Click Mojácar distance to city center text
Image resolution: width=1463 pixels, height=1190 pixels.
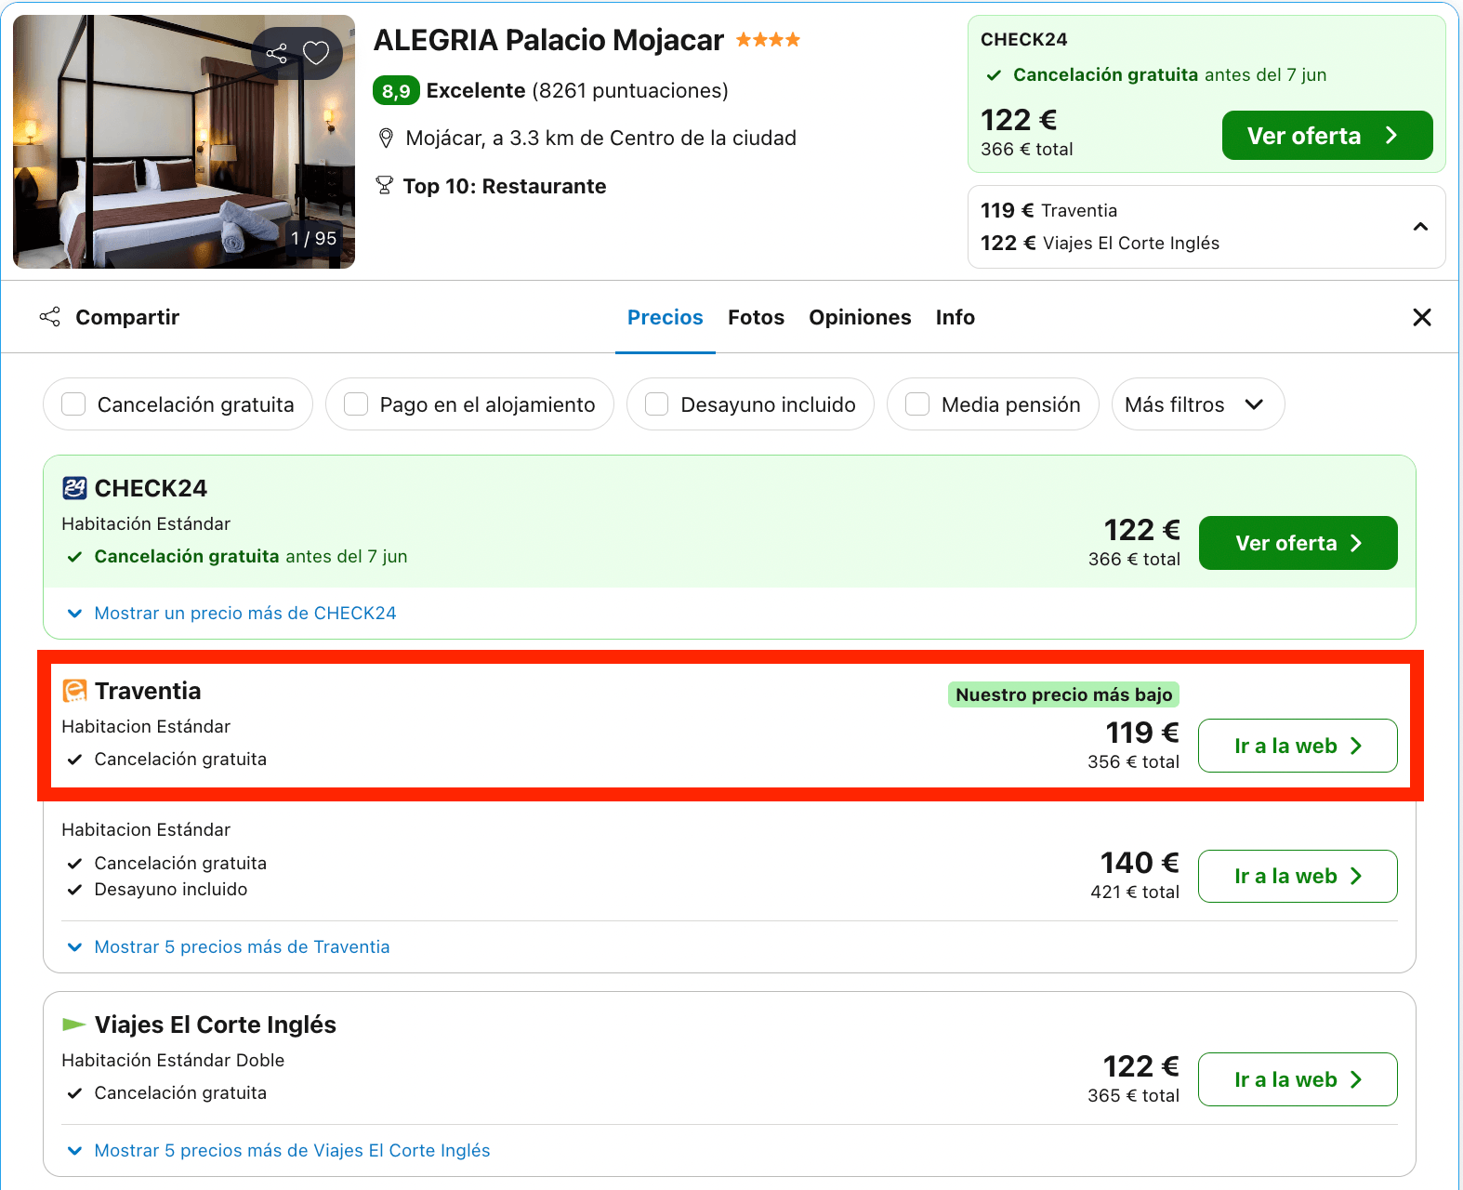[601, 139]
